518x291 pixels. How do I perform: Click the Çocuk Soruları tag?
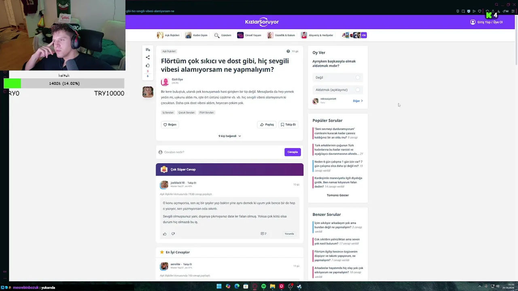pos(187,112)
